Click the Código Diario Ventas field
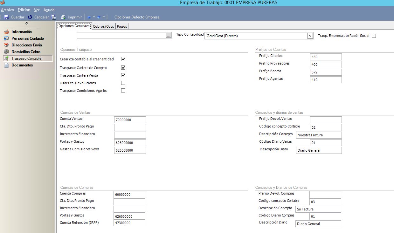 [x=326, y=143]
